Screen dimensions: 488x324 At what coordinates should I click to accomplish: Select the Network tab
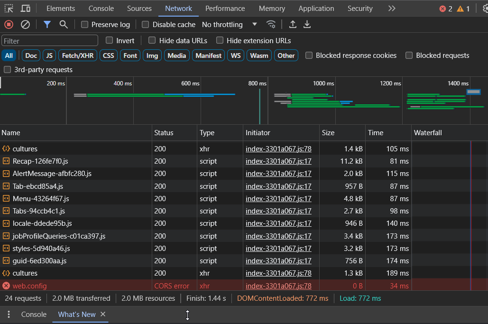pyautogui.click(x=178, y=9)
